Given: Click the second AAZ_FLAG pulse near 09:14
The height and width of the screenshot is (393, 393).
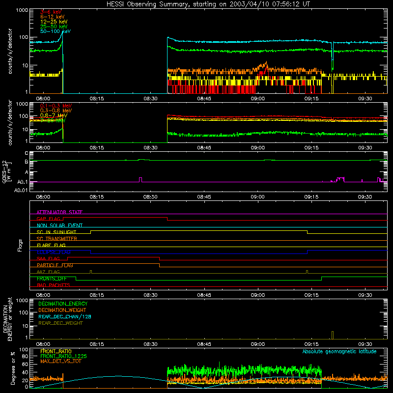Looking at the screenshot, I should [x=307, y=272].
